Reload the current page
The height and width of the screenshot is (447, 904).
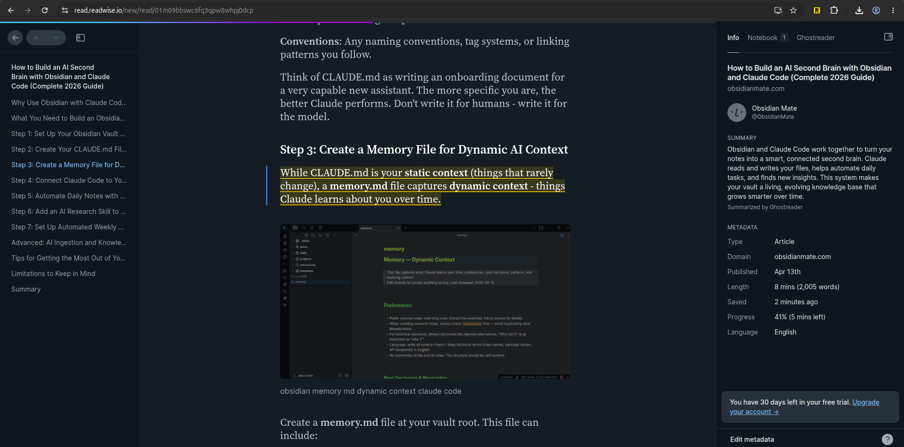point(45,10)
